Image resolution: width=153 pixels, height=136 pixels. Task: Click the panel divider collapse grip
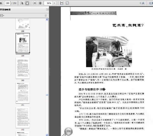point(49,71)
